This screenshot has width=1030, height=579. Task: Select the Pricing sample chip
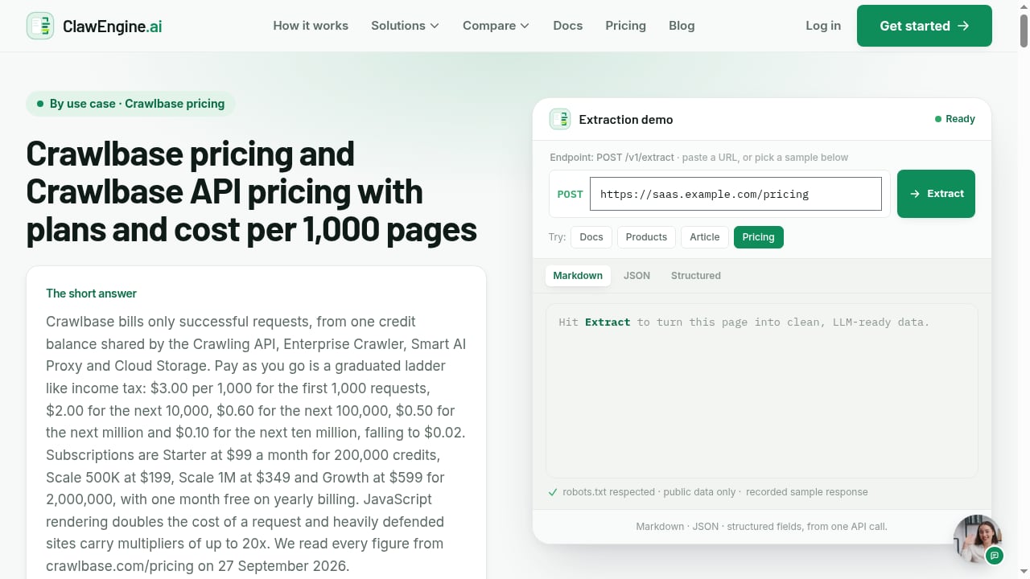pos(758,237)
